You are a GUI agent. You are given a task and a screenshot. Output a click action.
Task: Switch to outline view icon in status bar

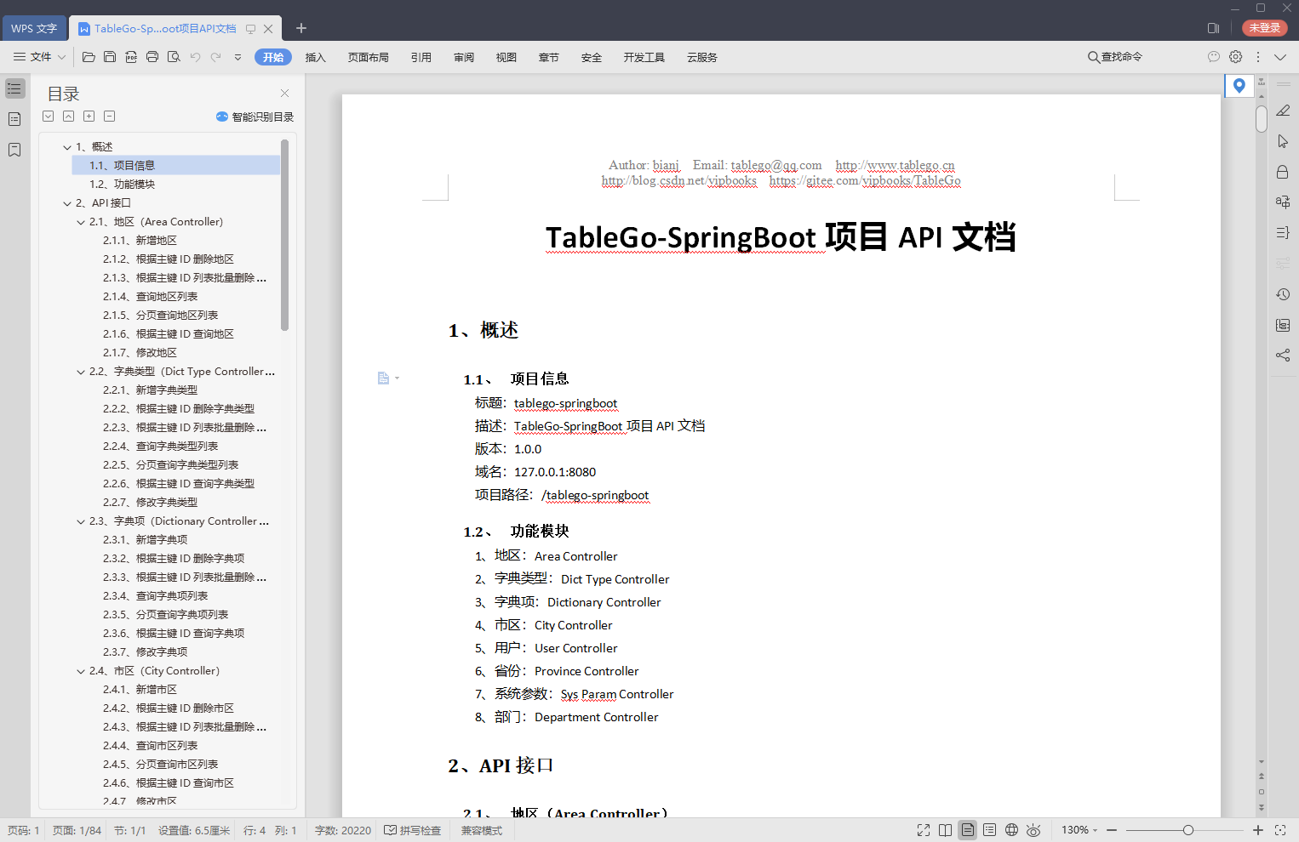point(989,830)
